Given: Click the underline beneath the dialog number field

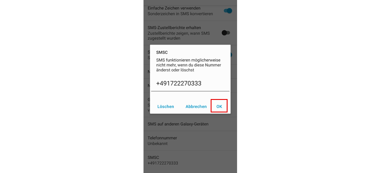Looking at the screenshot, I should 190,91.
